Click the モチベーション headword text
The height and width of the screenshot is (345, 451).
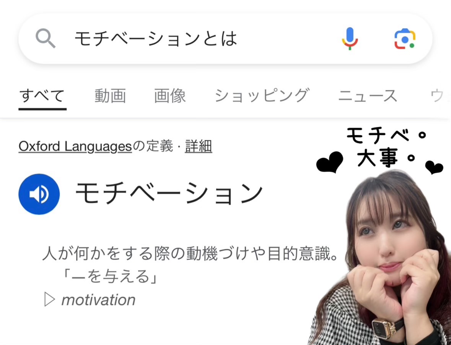point(169,193)
